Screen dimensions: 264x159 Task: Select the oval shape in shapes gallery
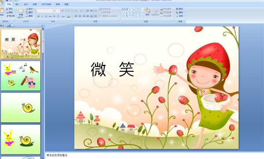click(139, 9)
